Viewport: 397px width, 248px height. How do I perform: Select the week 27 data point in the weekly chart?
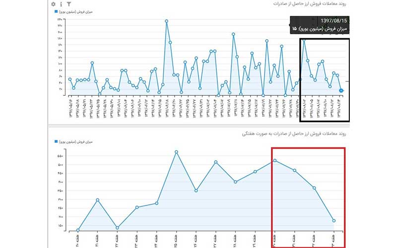click(216, 162)
